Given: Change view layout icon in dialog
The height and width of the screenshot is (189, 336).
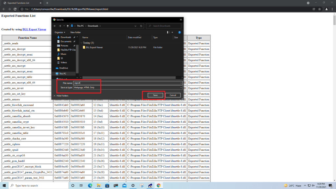Looking at the screenshot, I should pyautogui.click(x=168, y=32).
